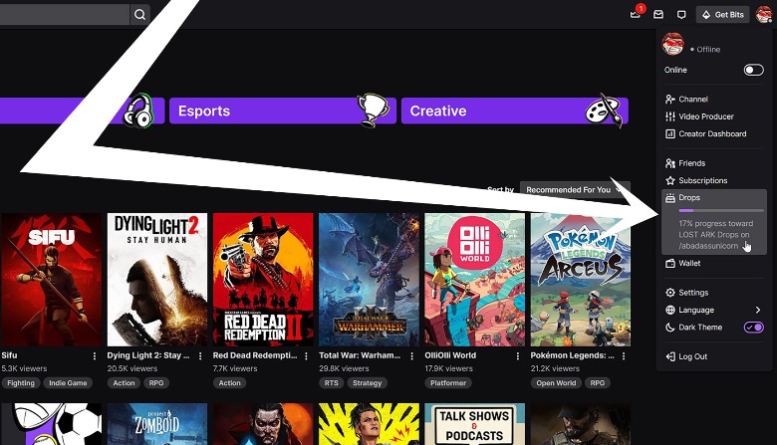Click the Get Bits button
This screenshot has width=777, height=445.
[722, 15]
